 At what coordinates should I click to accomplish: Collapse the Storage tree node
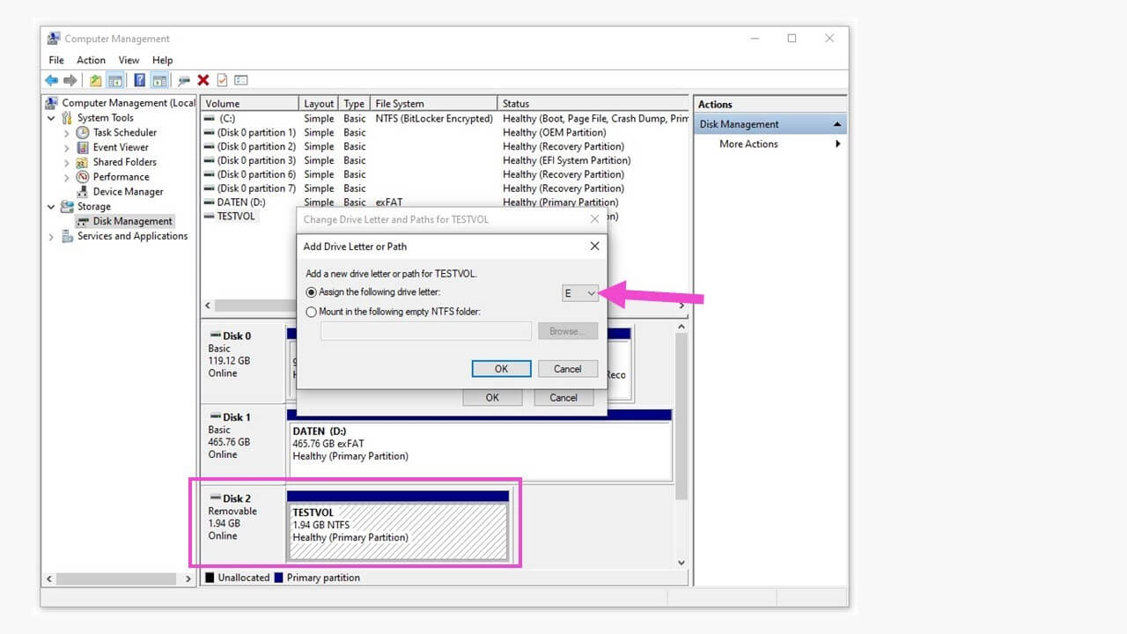[x=51, y=207]
